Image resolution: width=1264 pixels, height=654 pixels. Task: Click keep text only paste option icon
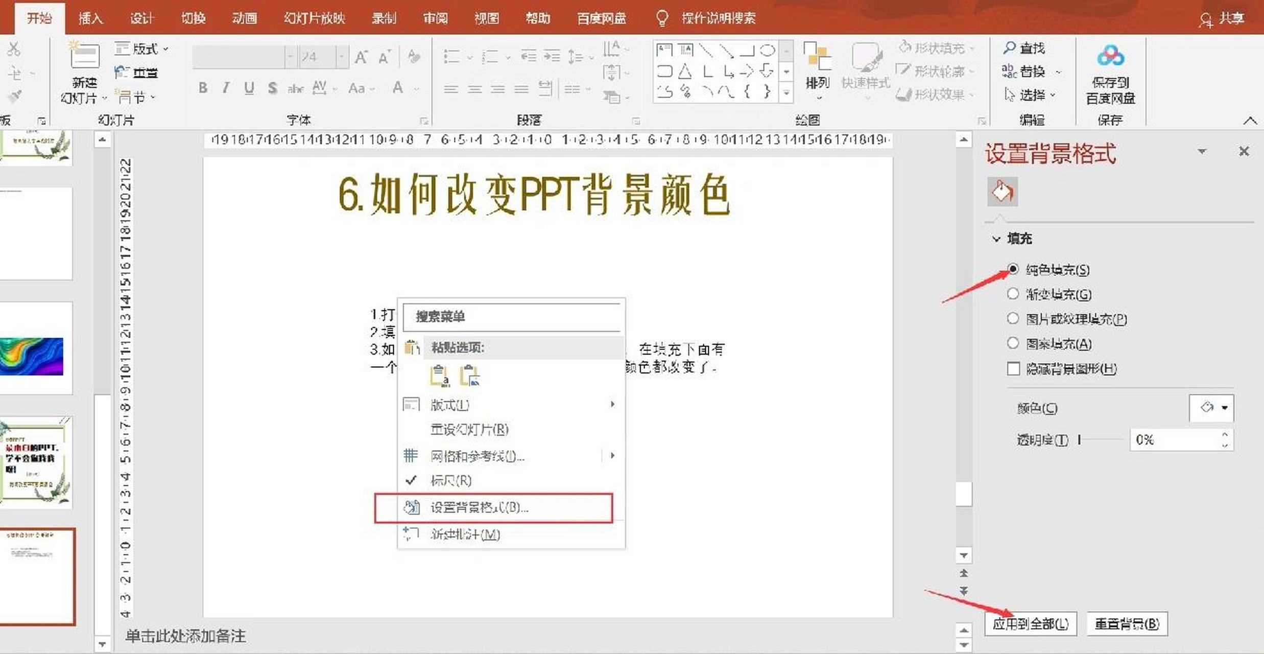pos(440,375)
